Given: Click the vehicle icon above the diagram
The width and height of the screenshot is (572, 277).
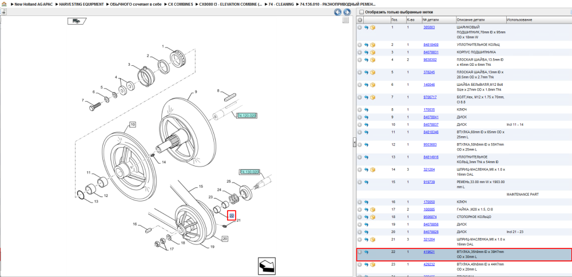Looking at the screenshot, I should [x=77, y=21].
